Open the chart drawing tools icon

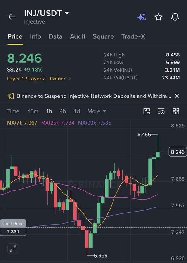(146, 111)
